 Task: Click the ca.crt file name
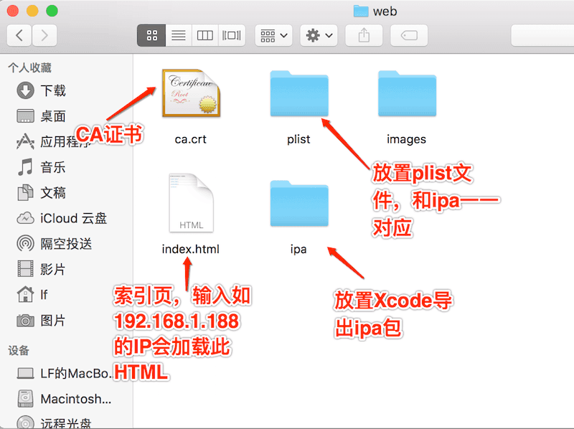(191, 139)
